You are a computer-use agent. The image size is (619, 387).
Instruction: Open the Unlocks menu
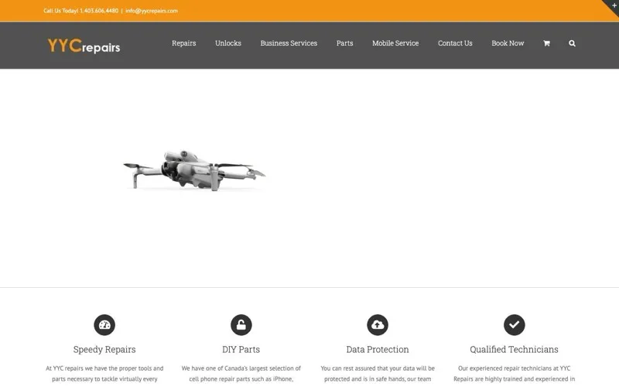tap(228, 43)
